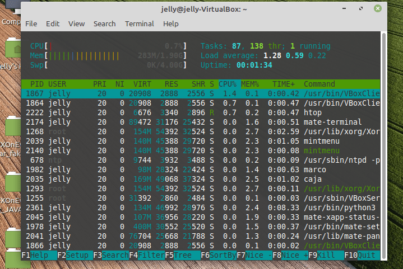Click F6 SortBy in htop footer
Viewport: 403px width, 269px height.
219,255
